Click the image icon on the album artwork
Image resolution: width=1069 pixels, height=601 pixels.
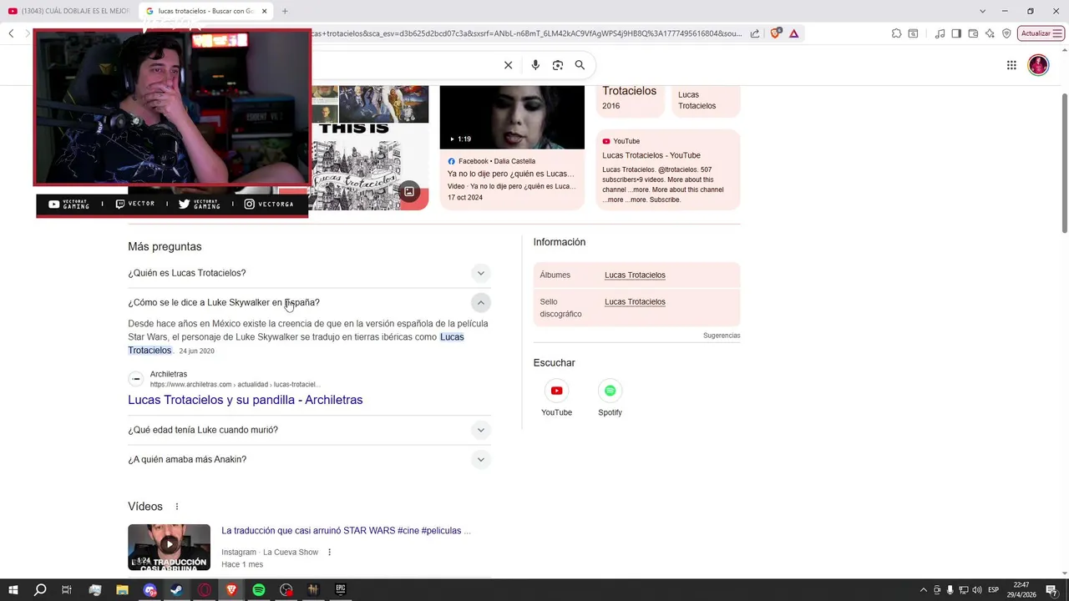pos(409,191)
